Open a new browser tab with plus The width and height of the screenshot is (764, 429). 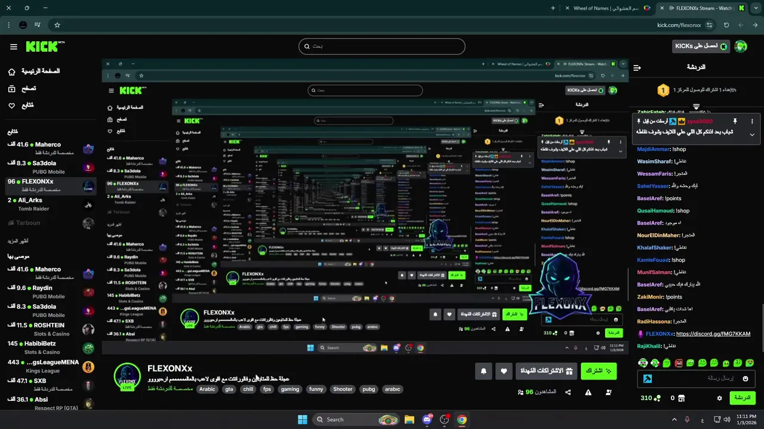pos(553,8)
